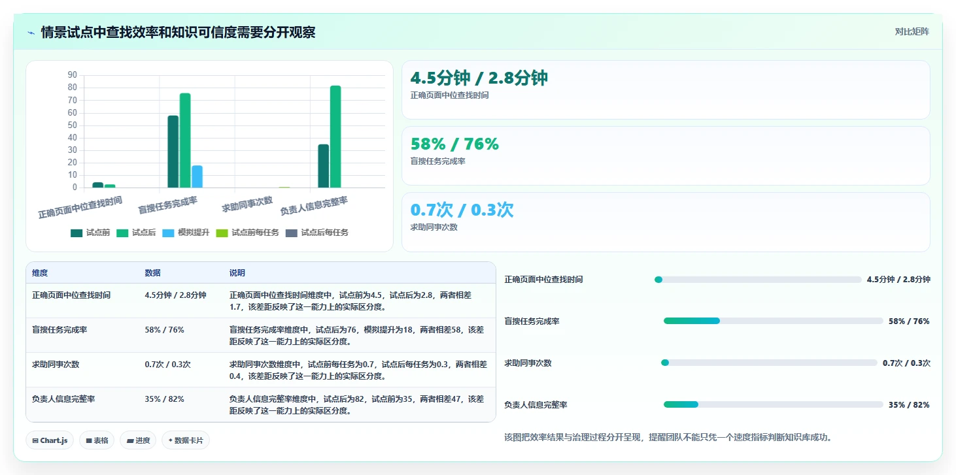Click table value 35% / 82%
Screen dimensions: 956x475
165,399
